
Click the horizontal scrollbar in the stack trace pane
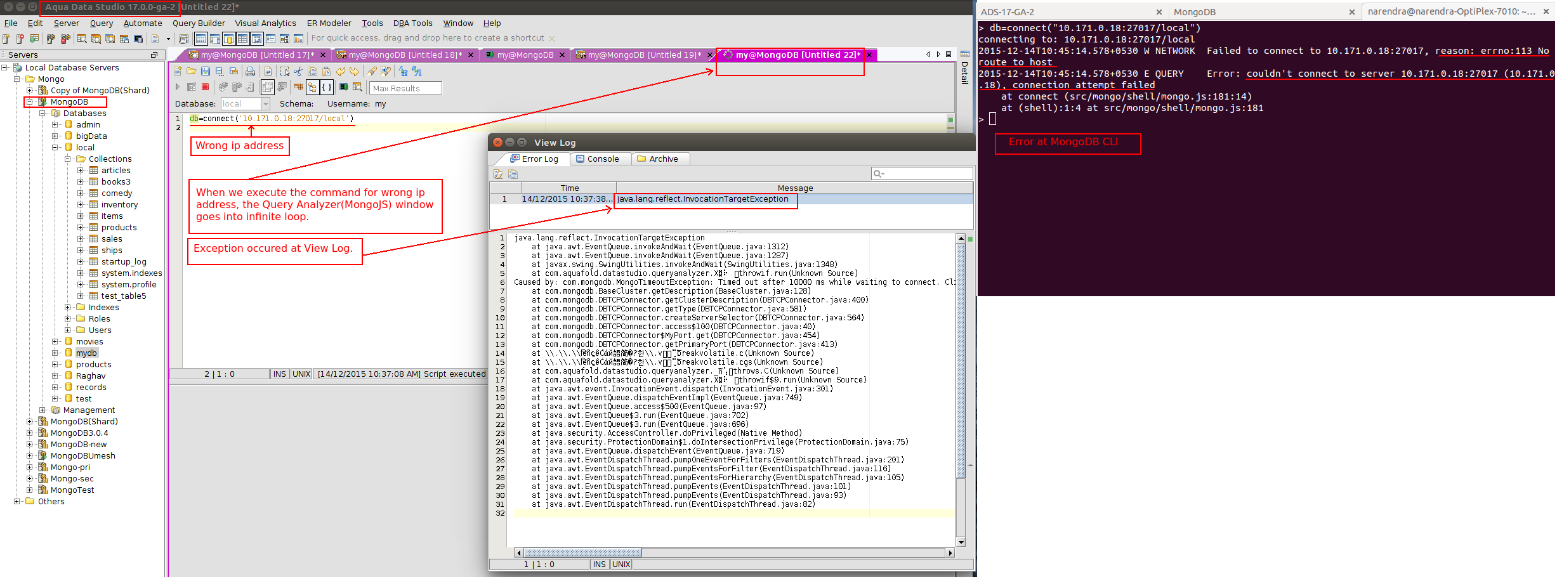tap(734, 553)
